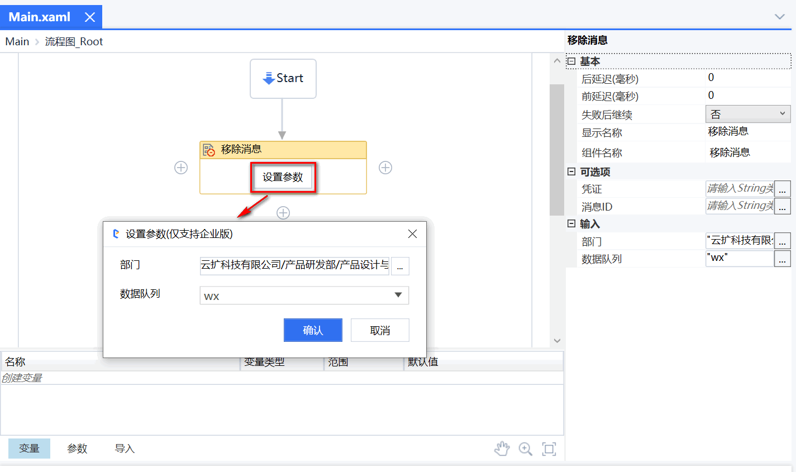The image size is (796, 472).
Task: Add activity with plus right of 移除消息
Action: click(x=385, y=168)
